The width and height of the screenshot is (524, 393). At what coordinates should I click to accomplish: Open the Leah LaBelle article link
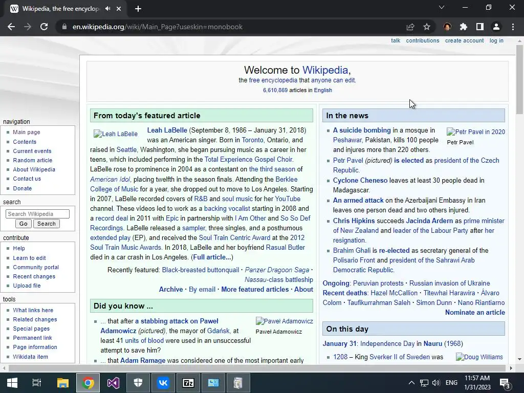(x=167, y=130)
